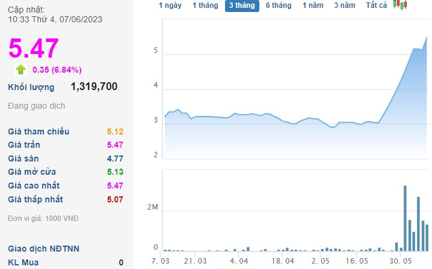Click Giao dịch NĐTNN heading
This screenshot has height=269, width=432.
tap(44, 249)
